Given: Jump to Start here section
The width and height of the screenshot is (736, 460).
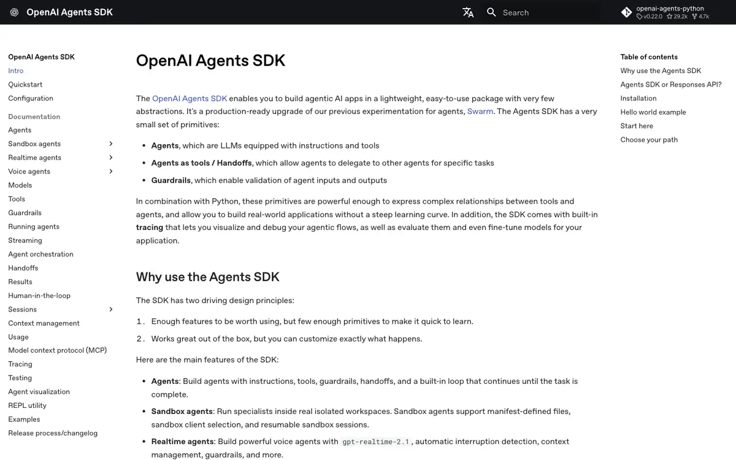Looking at the screenshot, I should pos(637,126).
